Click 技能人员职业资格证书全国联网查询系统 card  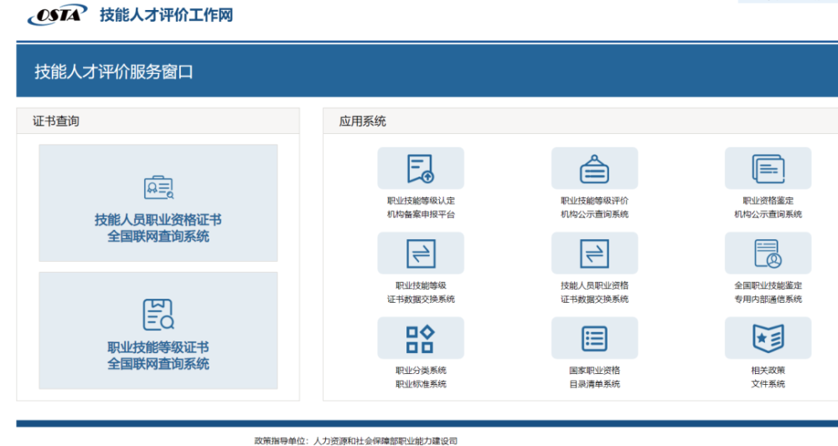point(158,203)
